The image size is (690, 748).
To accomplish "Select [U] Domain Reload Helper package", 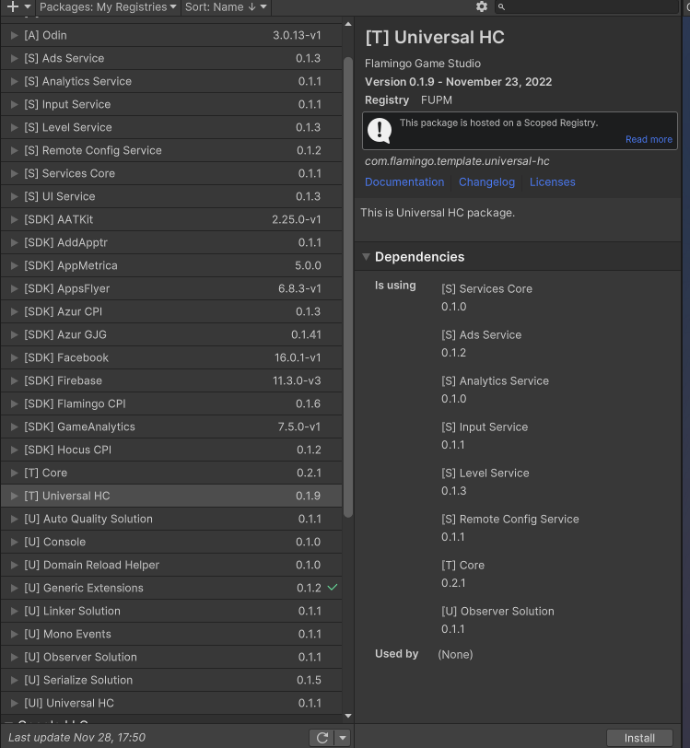I will [x=171, y=565].
